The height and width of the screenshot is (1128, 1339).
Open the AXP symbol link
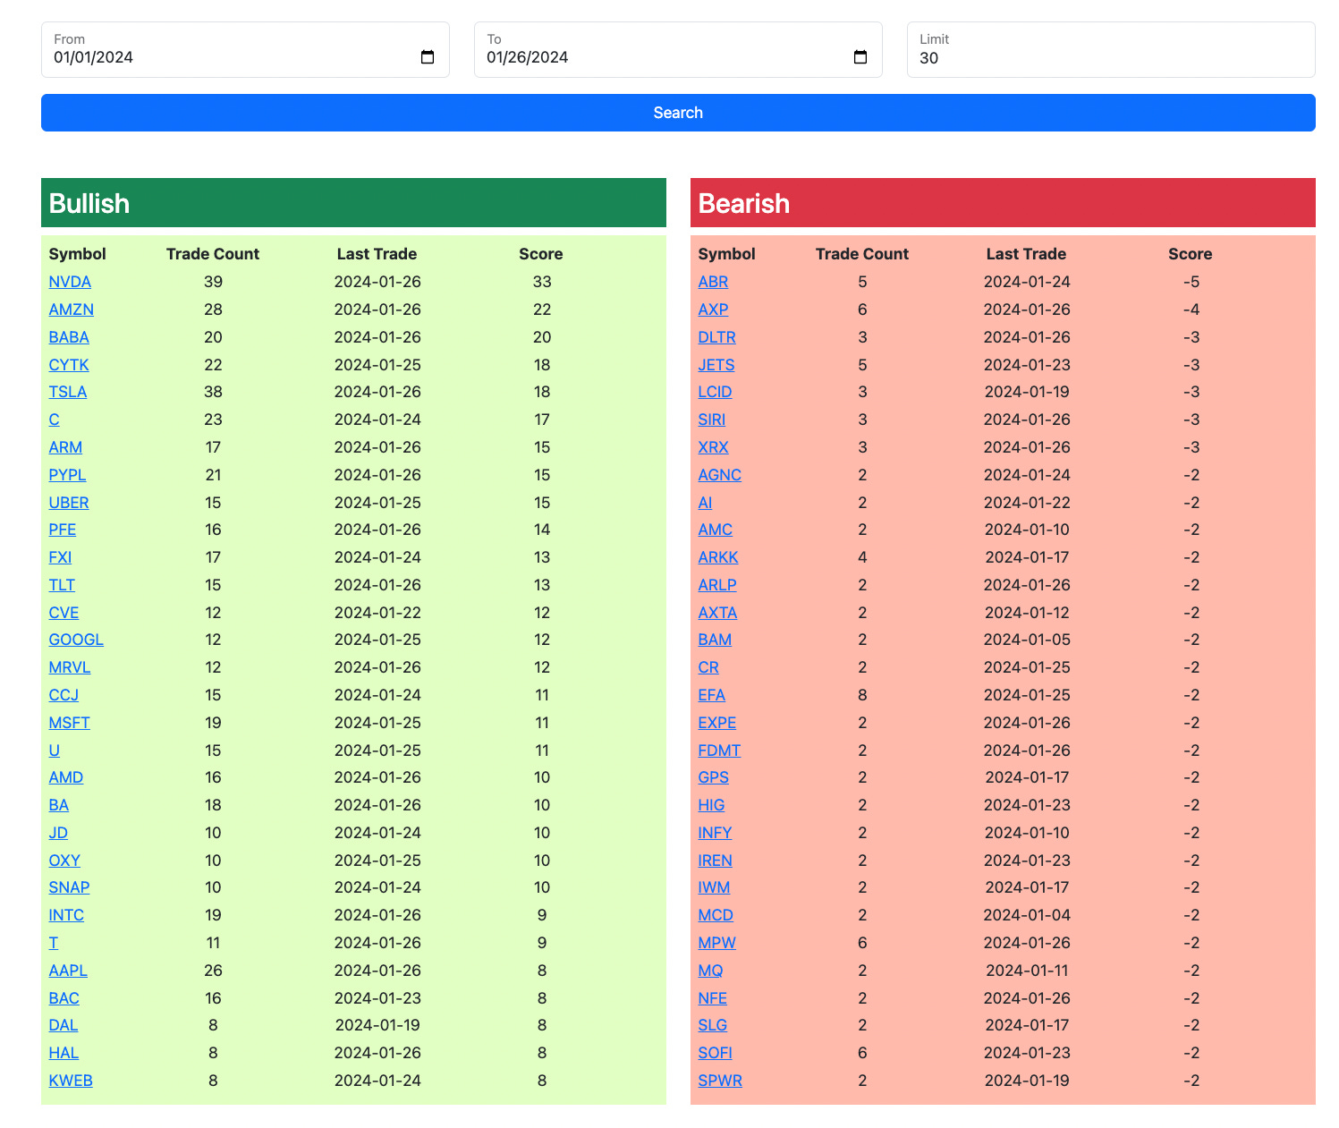click(713, 310)
